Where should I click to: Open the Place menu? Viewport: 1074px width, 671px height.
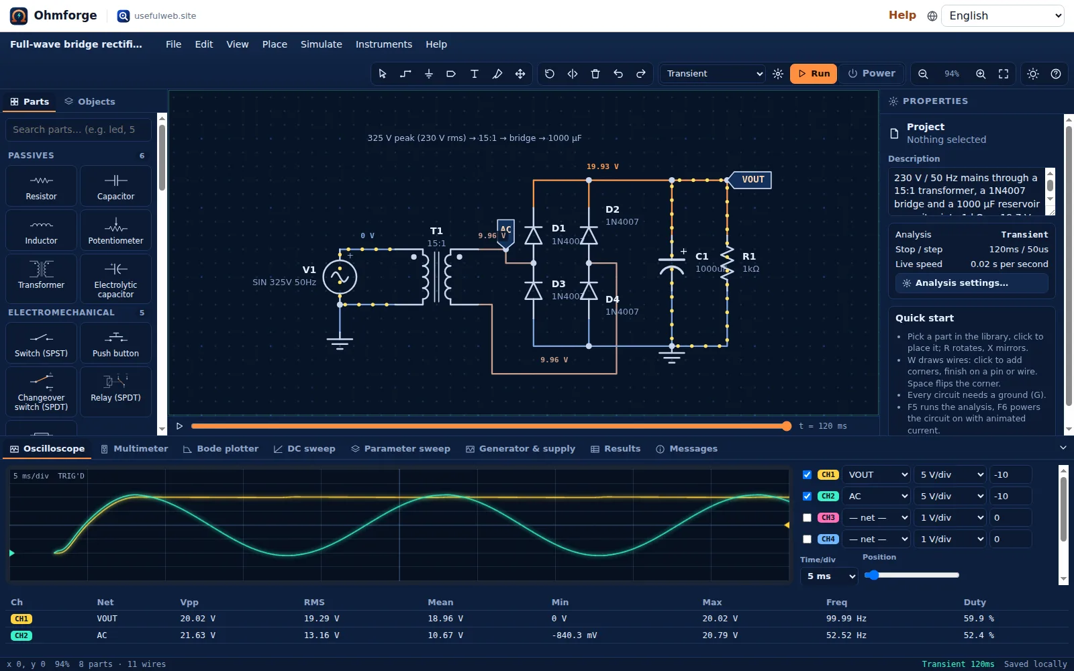pos(275,44)
